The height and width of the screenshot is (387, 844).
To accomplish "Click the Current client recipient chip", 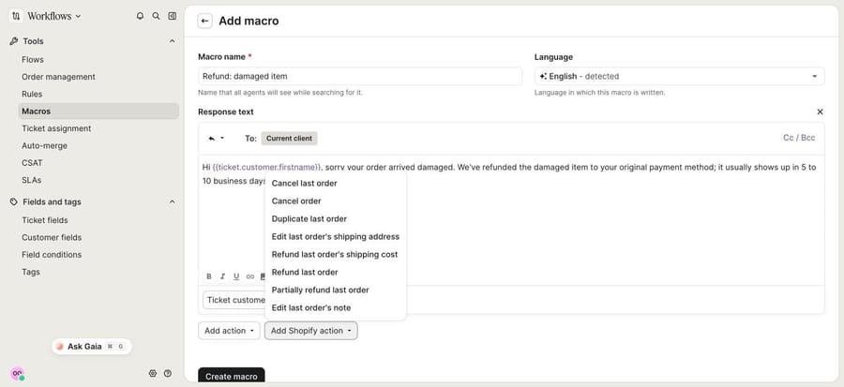I will coord(289,138).
